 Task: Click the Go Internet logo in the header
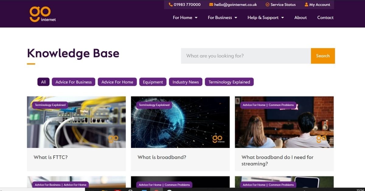coord(43,14)
